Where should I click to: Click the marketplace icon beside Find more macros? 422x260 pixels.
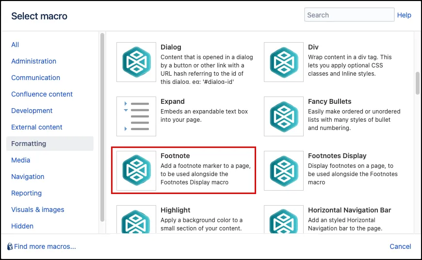tap(10, 246)
